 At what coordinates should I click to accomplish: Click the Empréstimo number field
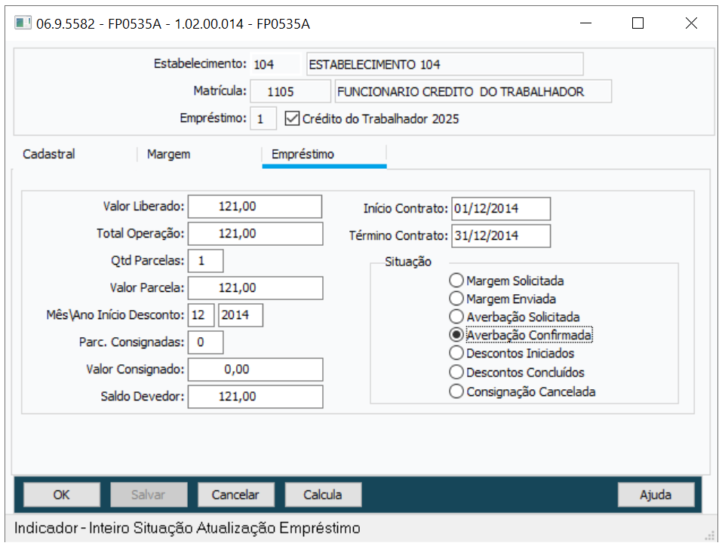(263, 118)
